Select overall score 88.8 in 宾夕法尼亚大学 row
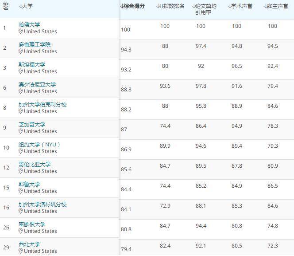The width and height of the screenshot is (294, 256). 126,90
